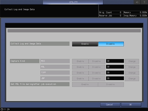This screenshot has width=148, height=111.
Task: Click the Collect Log and Image Data setting label
Action: (x=40, y=44)
